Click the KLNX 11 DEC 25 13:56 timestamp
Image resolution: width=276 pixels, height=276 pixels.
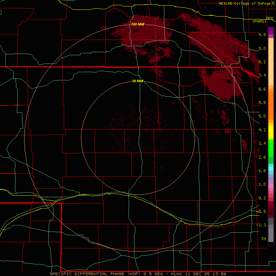[198, 274]
